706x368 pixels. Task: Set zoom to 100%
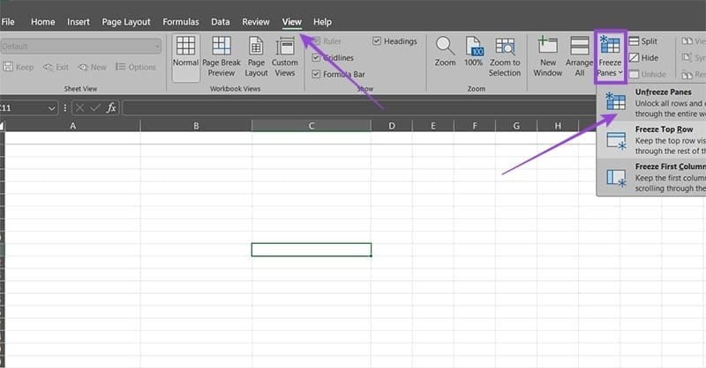[474, 52]
